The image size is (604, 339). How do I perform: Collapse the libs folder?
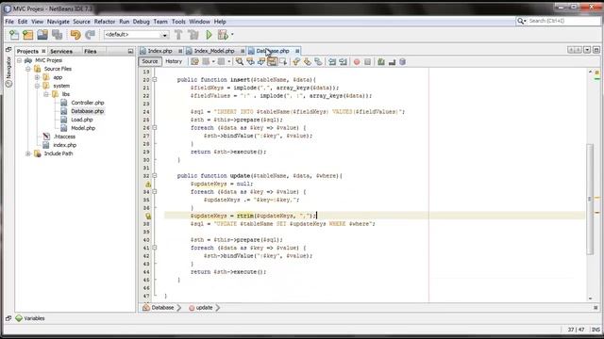(x=46, y=94)
